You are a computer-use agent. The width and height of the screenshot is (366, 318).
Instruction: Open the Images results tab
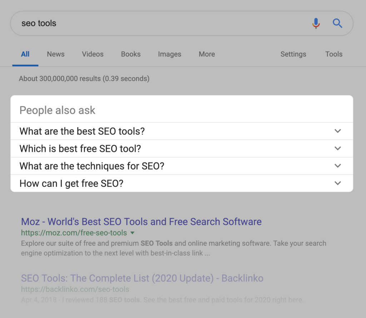[x=169, y=54]
